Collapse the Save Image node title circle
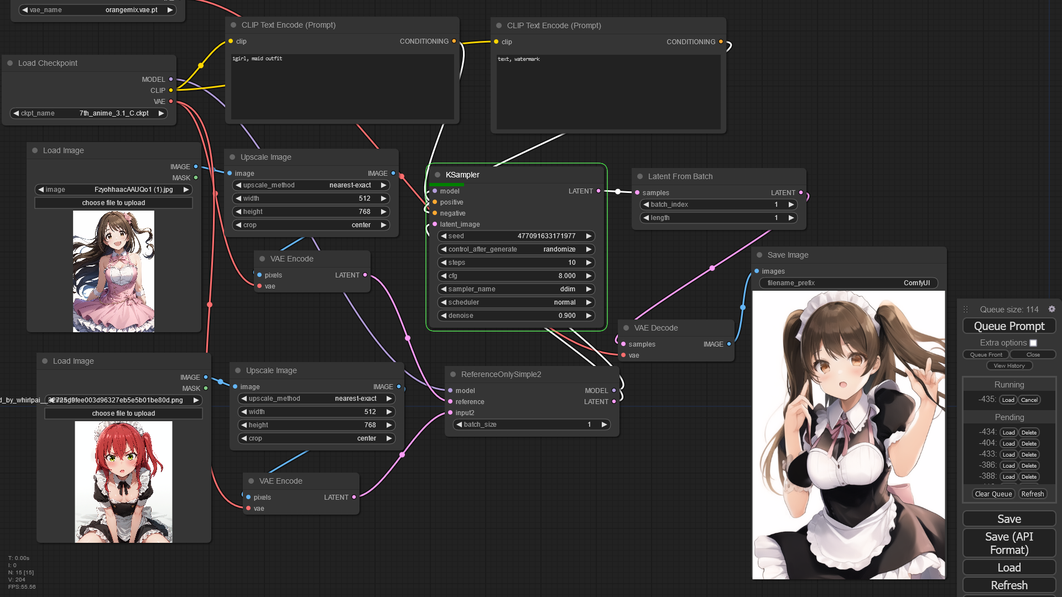This screenshot has height=597, width=1062. pyautogui.click(x=758, y=255)
